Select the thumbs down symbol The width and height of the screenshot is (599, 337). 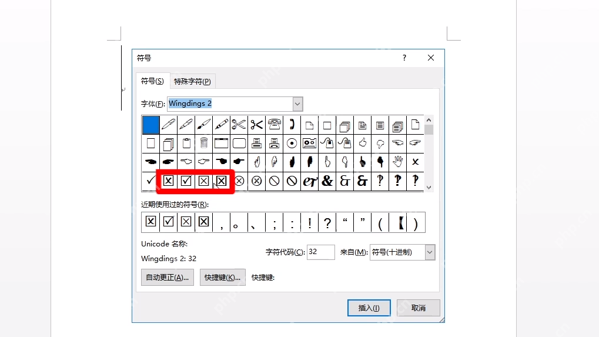[x=380, y=144]
